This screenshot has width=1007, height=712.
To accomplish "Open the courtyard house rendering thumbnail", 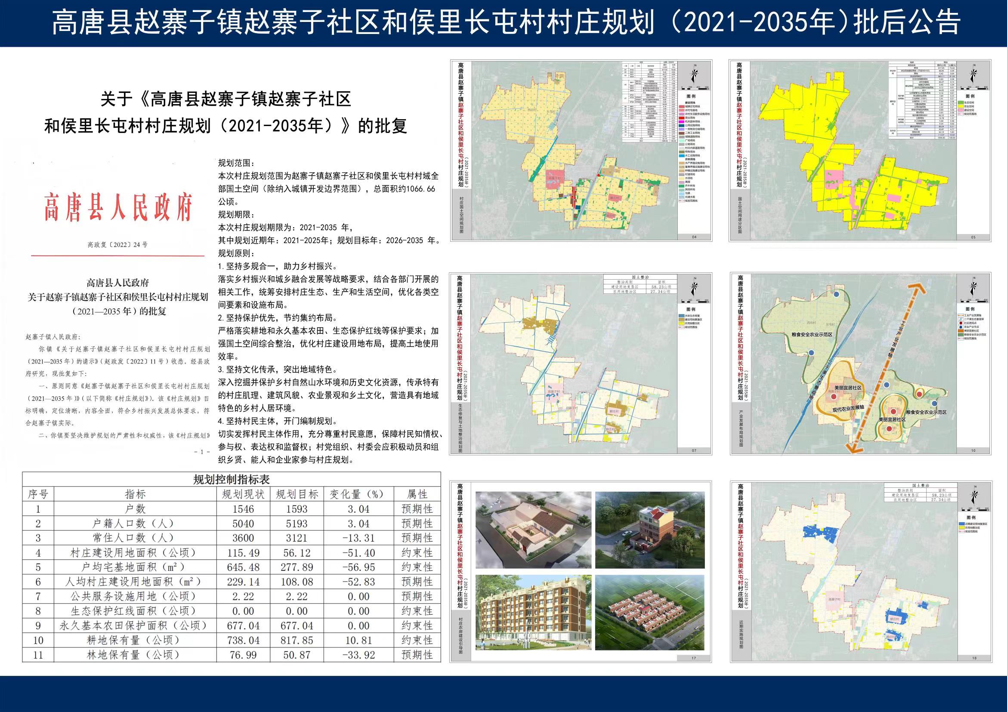I will (x=534, y=530).
